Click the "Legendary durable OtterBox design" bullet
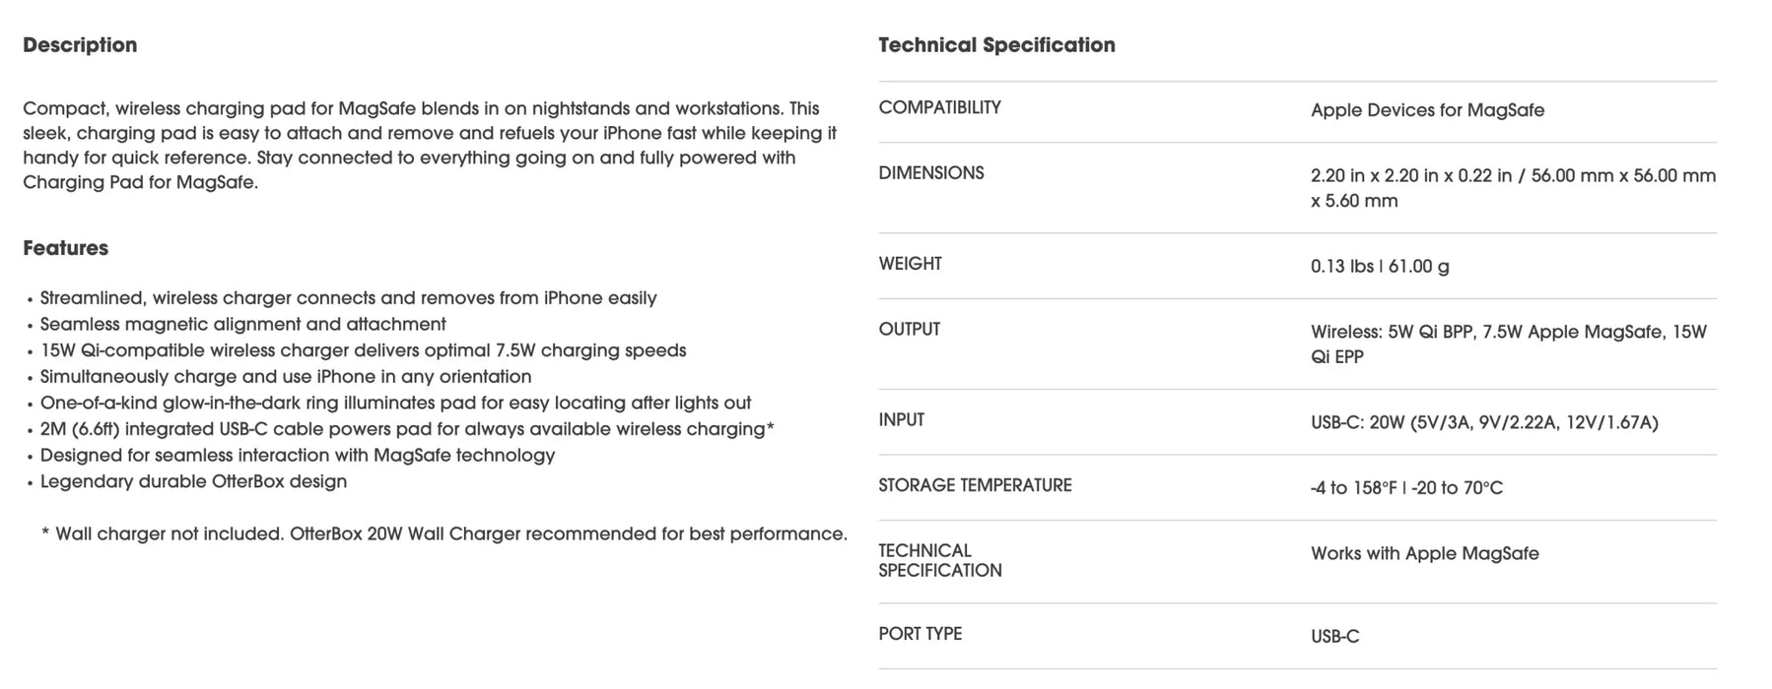Screen dimensions: 1772x689 coord(193,481)
